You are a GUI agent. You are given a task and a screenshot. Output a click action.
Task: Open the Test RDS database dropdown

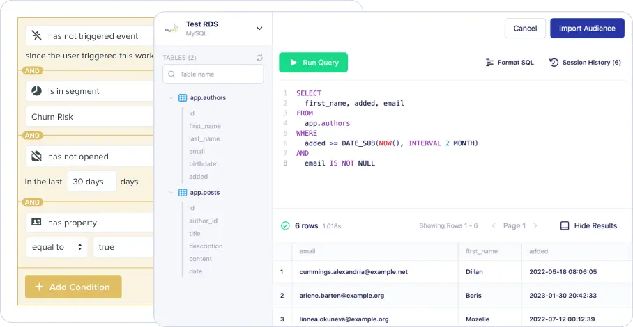[x=259, y=29]
